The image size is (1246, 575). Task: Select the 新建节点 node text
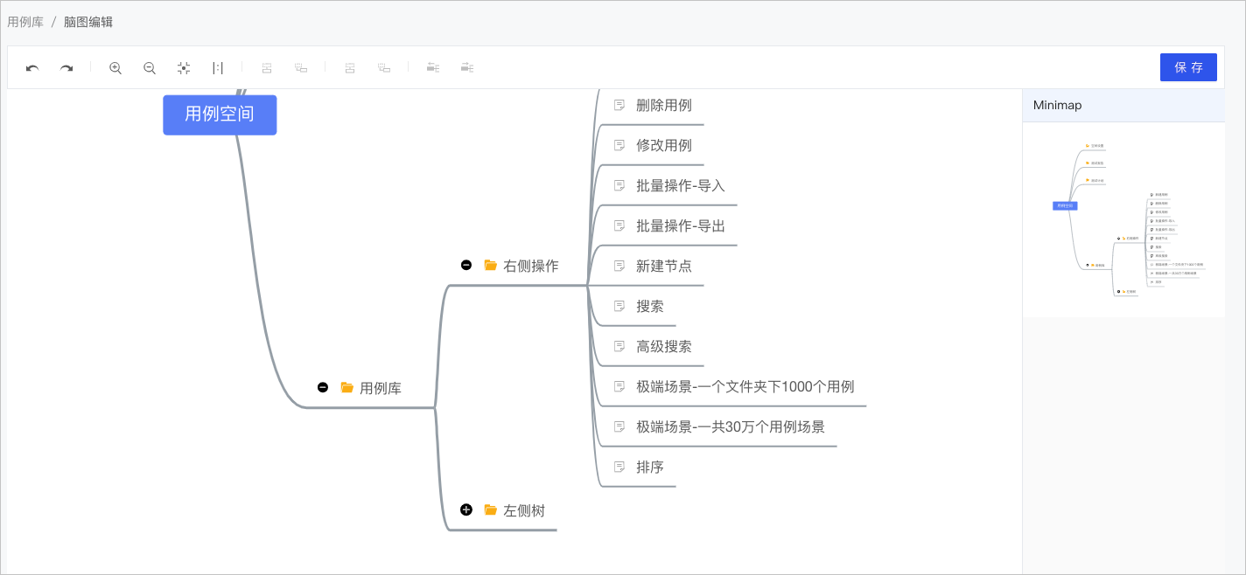664,266
